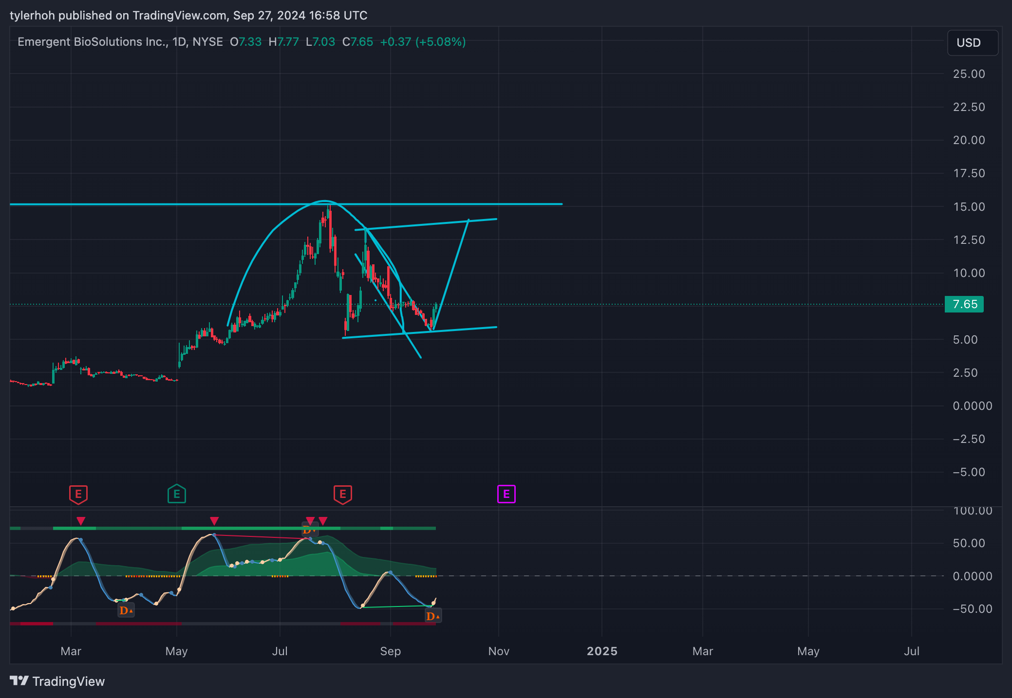Click the Jul label at the time axis's right end
This screenshot has width=1012, height=698.
tap(912, 651)
